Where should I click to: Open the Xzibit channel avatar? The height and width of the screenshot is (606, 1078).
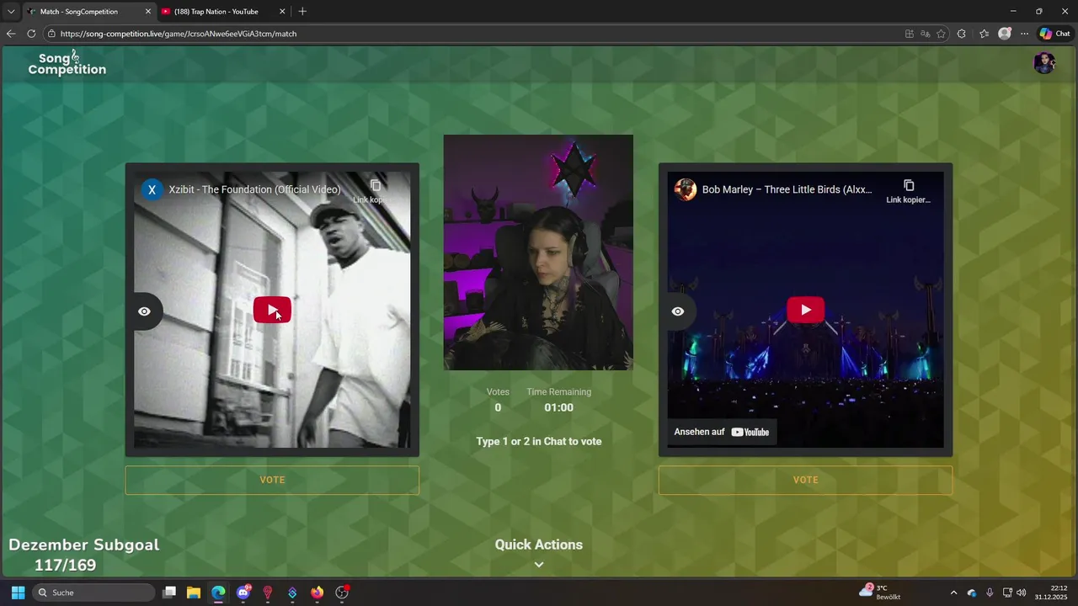point(152,189)
